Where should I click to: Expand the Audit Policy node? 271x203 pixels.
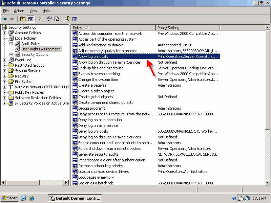click(11, 44)
